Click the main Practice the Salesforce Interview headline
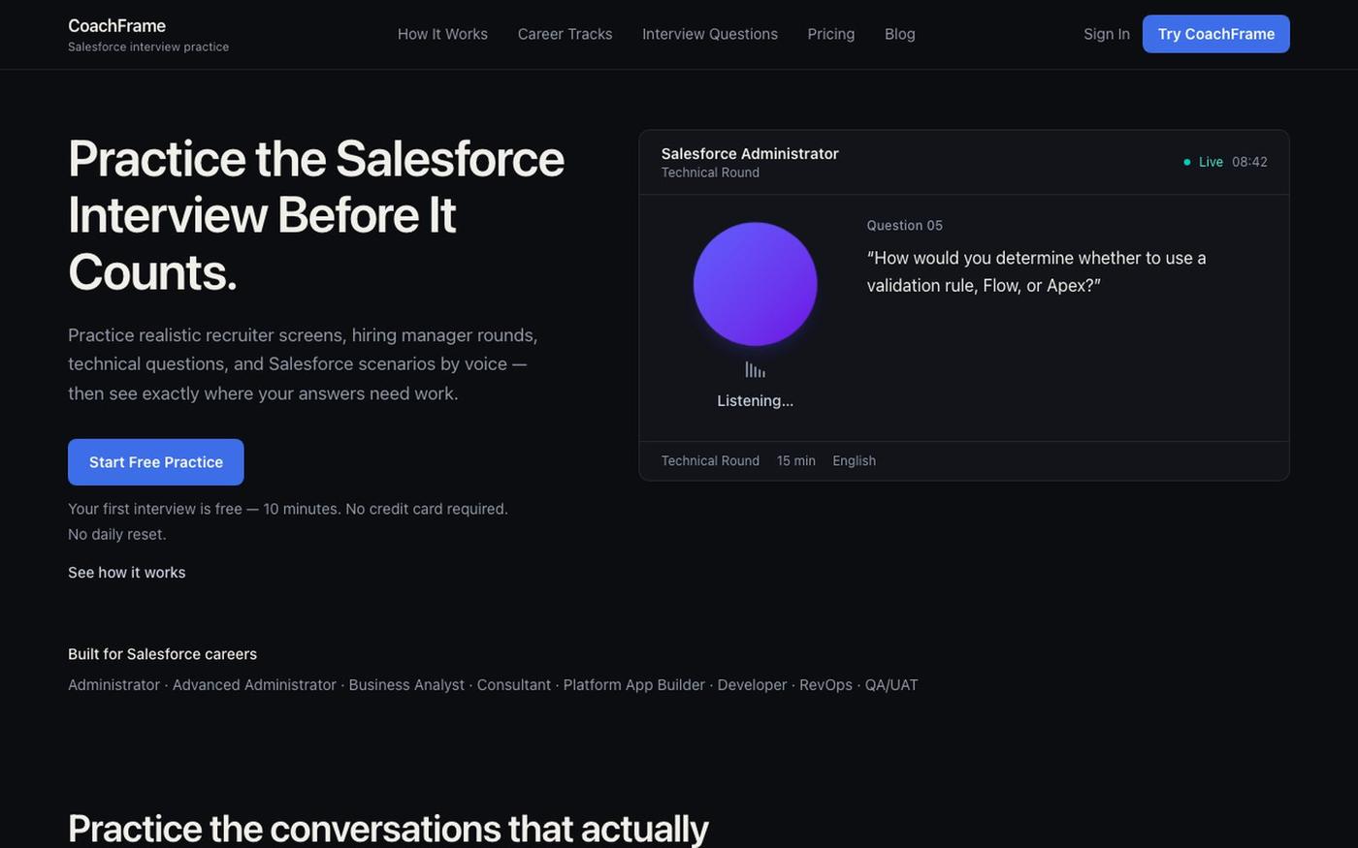 [316, 215]
